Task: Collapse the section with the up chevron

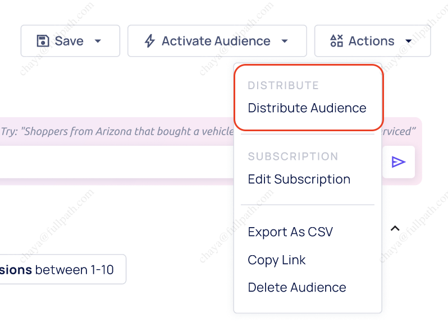Action: click(x=395, y=228)
